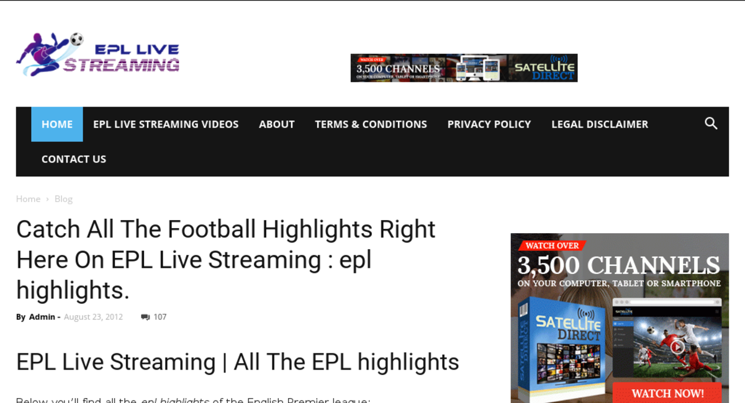Image resolution: width=745 pixels, height=403 pixels.
Task: Click the EPL Live Streaming site logo
Action: [98, 55]
